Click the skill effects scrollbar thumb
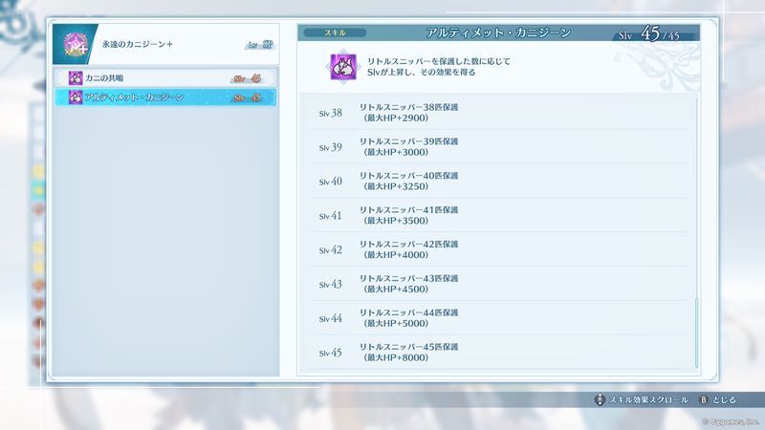Viewport: 765px width, 430px height. (696, 333)
